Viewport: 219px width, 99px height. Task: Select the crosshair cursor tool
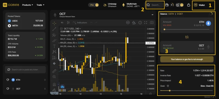[54, 23]
